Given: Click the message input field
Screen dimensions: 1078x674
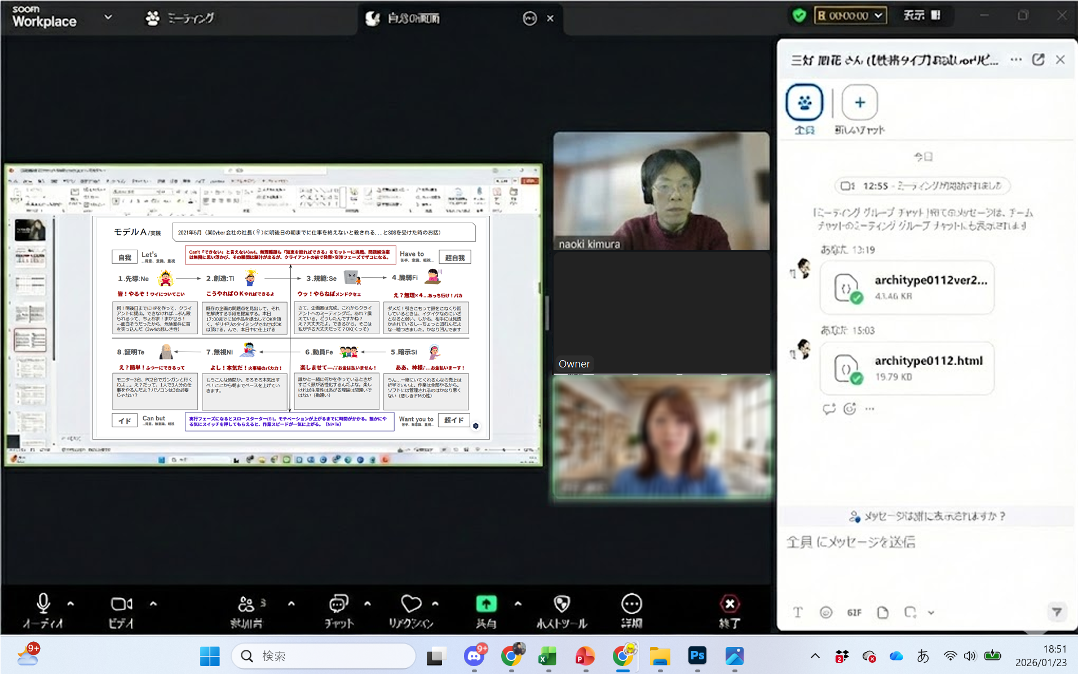Looking at the screenshot, I should click(925, 542).
